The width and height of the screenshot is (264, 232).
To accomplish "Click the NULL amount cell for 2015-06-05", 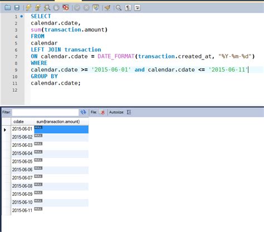I will 61,162.
